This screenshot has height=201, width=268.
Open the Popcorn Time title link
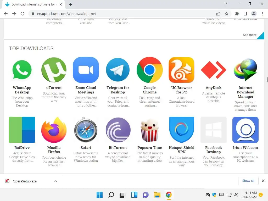click(149, 148)
